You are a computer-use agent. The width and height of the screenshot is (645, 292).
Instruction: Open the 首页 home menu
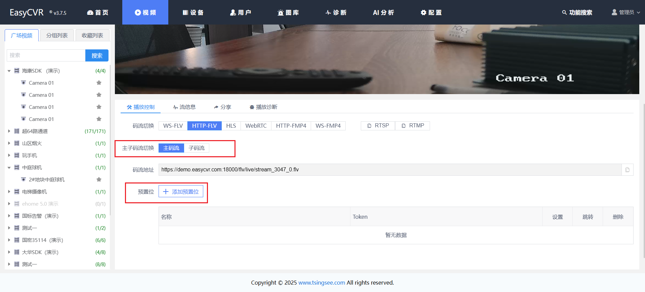click(x=98, y=12)
